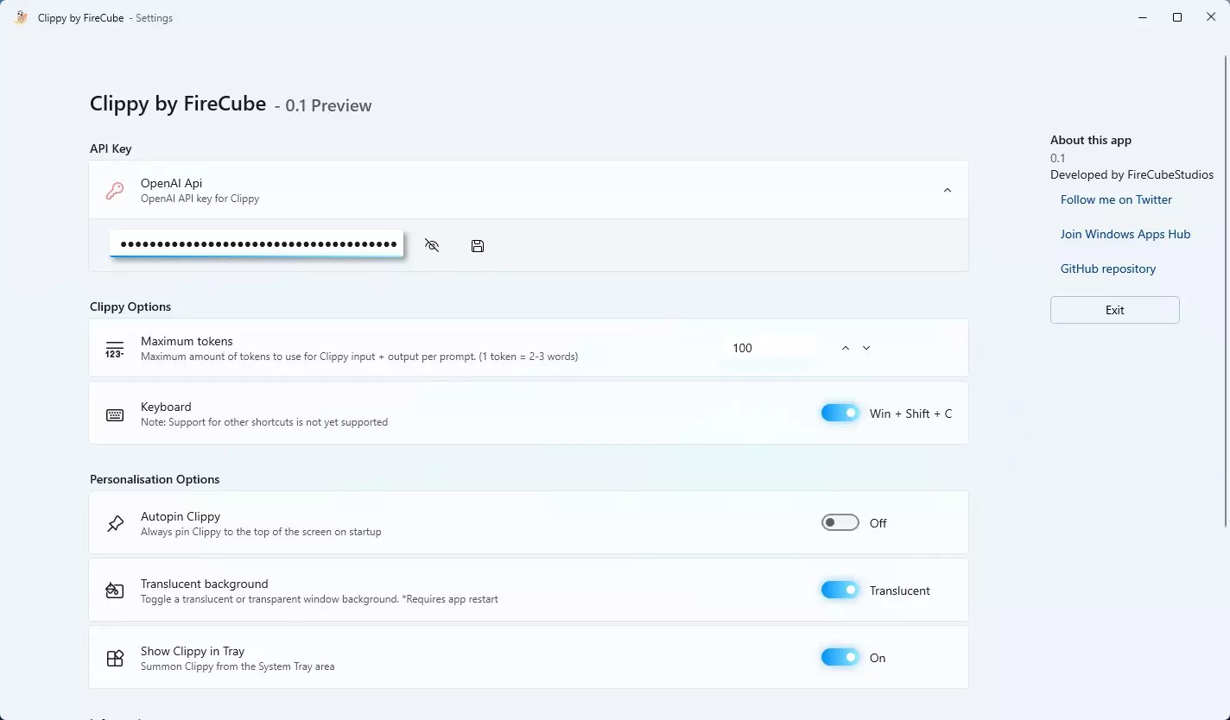Disable the Win + Shift + C keyboard toggle
This screenshot has width=1230, height=720.
840,414
